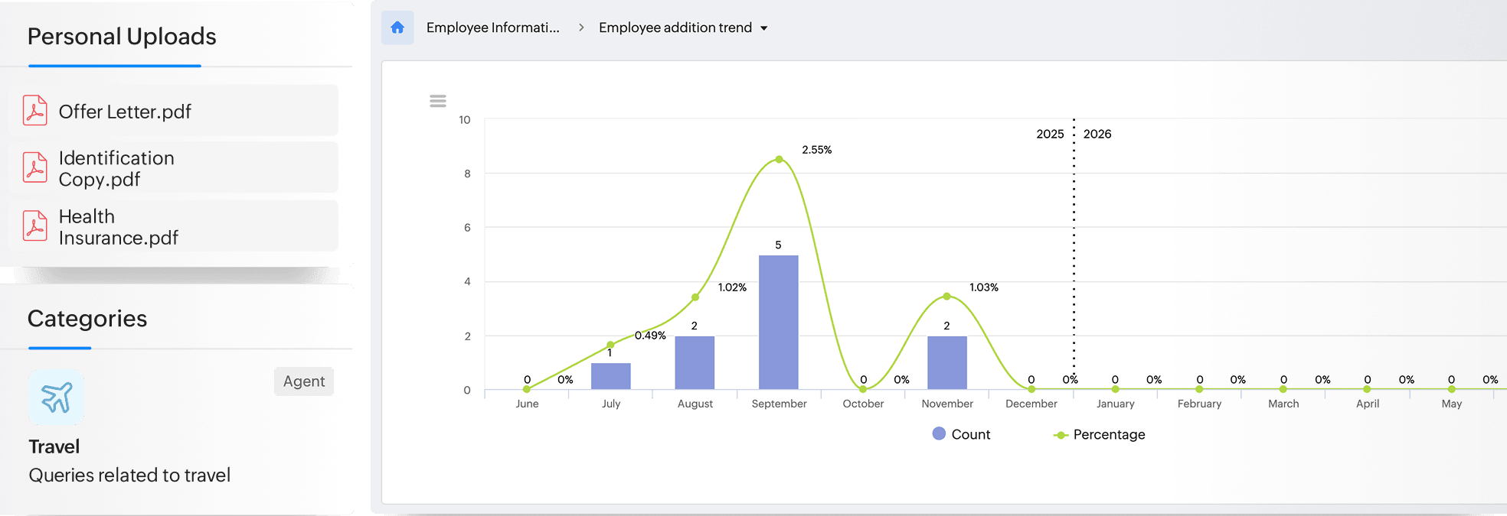
Task: Click the Employee addition trend breadcrumb title
Action: [x=675, y=28]
